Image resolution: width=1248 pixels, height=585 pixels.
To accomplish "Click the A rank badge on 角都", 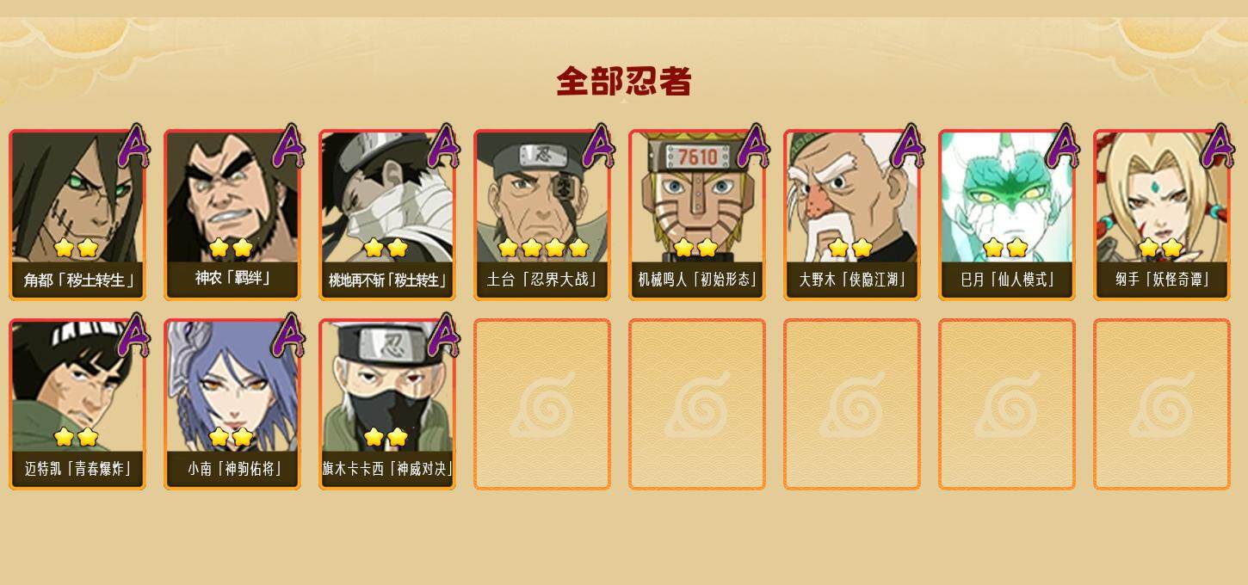I will pyautogui.click(x=133, y=146).
